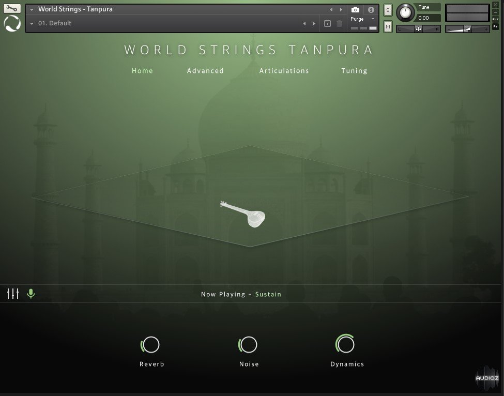Open the instrument info icon

coord(371,10)
